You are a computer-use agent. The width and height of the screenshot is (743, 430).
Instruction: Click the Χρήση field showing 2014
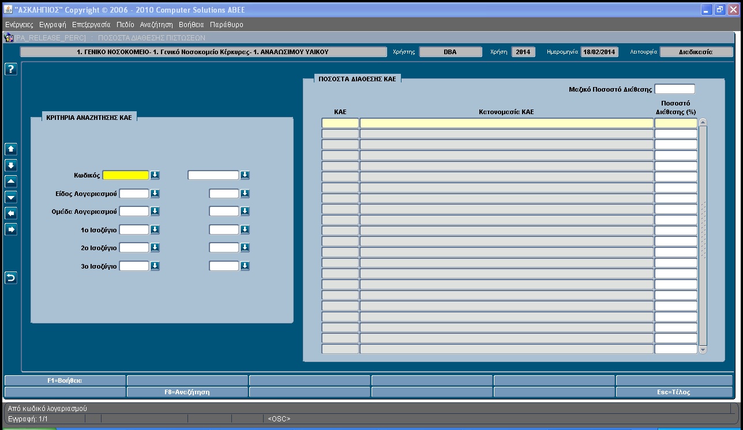523,52
